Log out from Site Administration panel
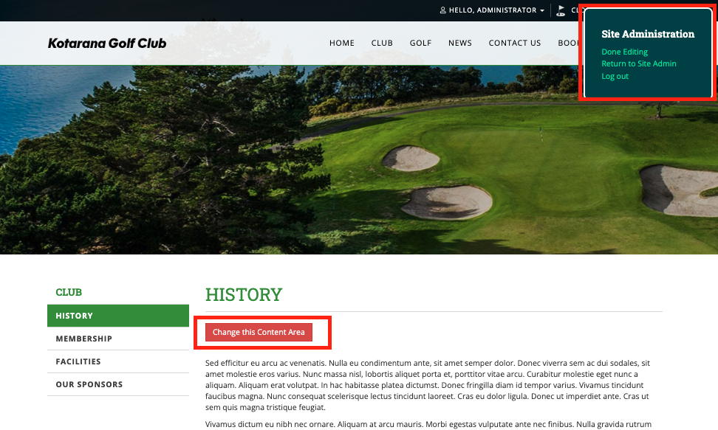718x430 pixels. [615, 76]
